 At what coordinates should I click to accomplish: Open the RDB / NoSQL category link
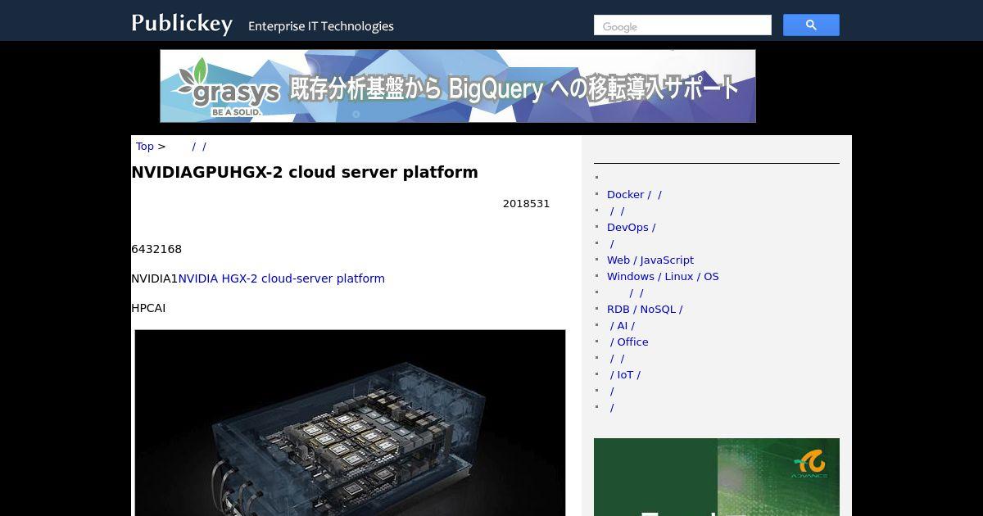click(x=645, y=310)
